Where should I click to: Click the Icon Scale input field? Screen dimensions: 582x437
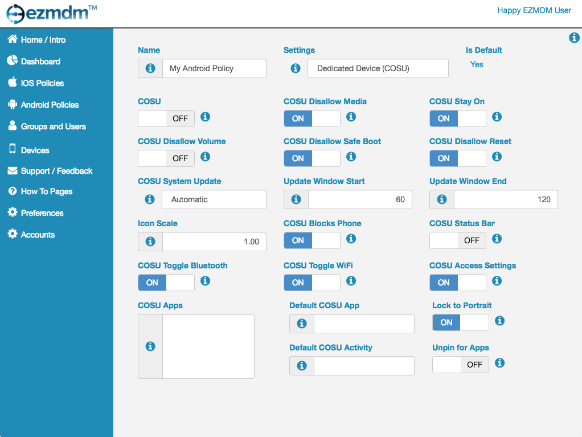pos(214,242)
